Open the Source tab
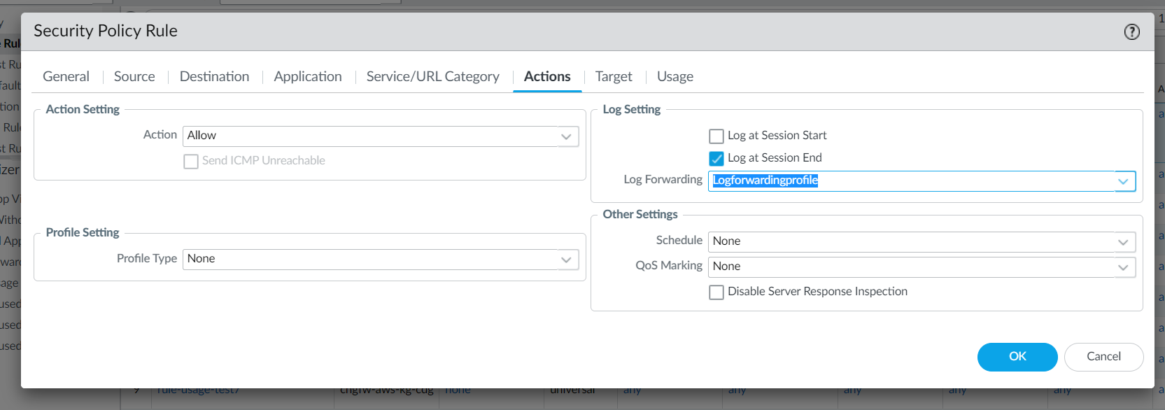This screenshot has width=1165, height=410. [x=134, y=76]
